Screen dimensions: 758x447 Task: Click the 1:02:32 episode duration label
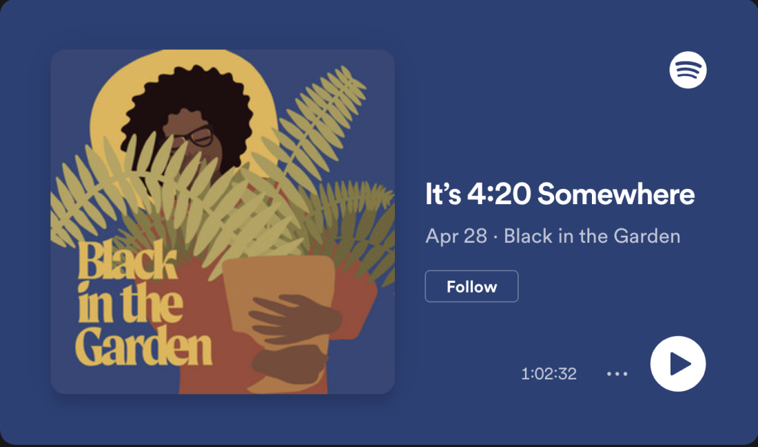[549, 373]
